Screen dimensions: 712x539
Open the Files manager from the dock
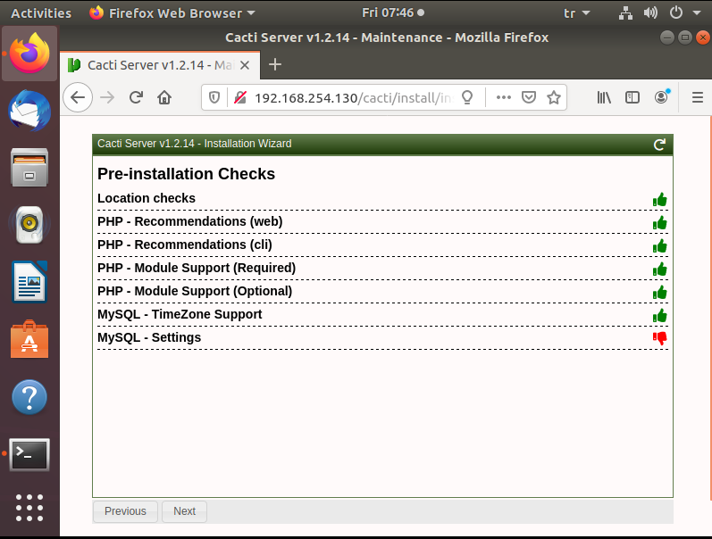point(29,168)
